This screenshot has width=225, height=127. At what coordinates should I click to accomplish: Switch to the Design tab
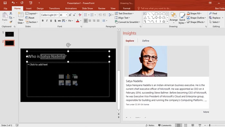(40, 8)
